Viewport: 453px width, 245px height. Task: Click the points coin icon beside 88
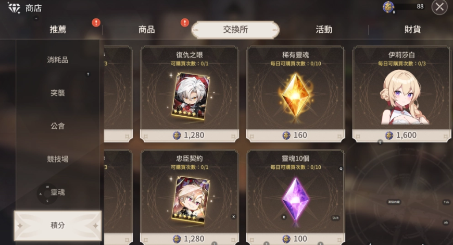388,7
